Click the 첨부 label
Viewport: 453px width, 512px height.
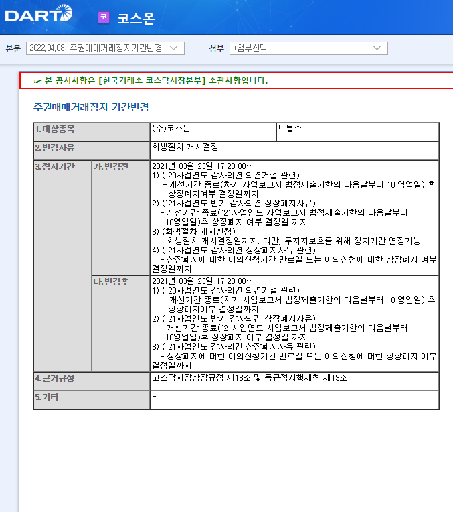click(x=216, y=49)
